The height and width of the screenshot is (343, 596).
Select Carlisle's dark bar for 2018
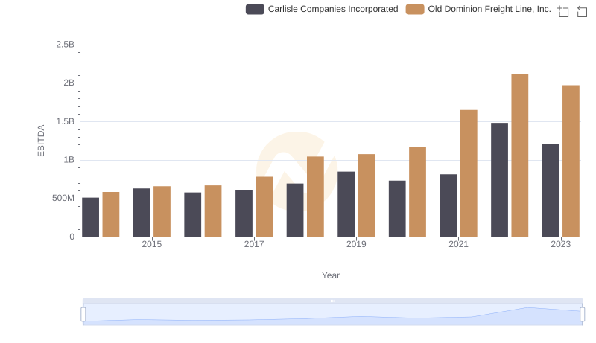pyautogui.click(x=295, y=211)
